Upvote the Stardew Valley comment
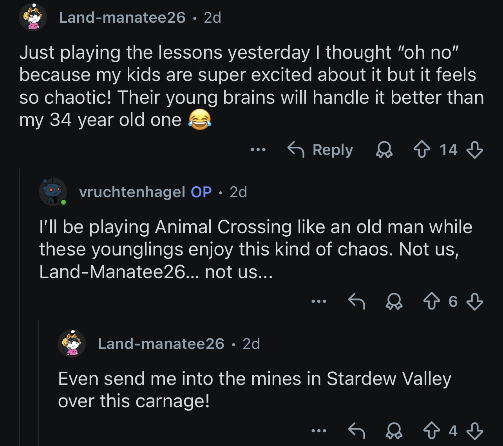Image resolution: width=503 pixels, height=446 pixels. tap(432, 431)
